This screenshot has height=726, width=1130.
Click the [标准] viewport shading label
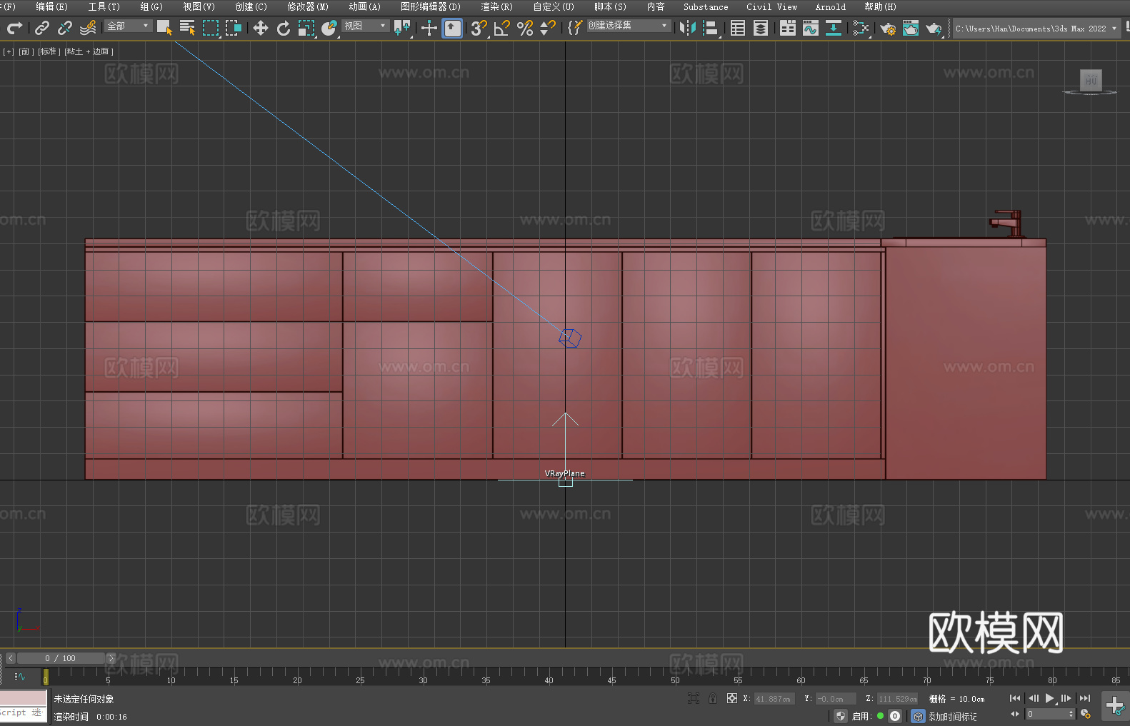coord(49,51)
